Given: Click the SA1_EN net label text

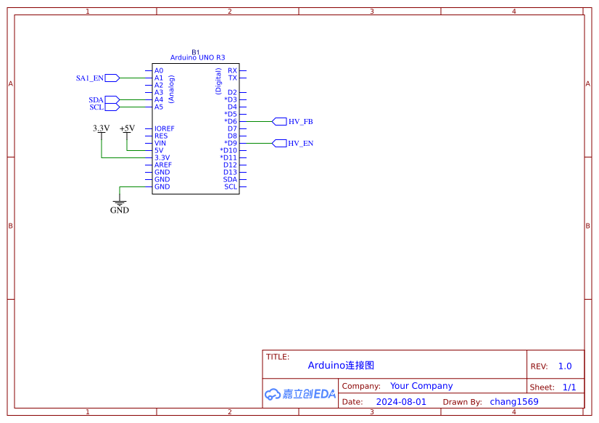Looking at the screenshot, I should (x=90, y=78).
